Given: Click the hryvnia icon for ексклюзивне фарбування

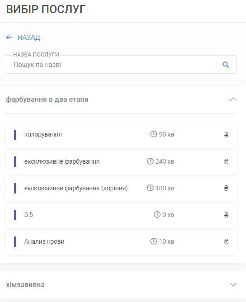Looking at the screenshot, I should coord(226,161).
